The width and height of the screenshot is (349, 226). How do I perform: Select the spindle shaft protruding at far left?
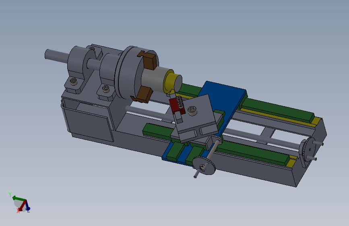click(57, 56)
